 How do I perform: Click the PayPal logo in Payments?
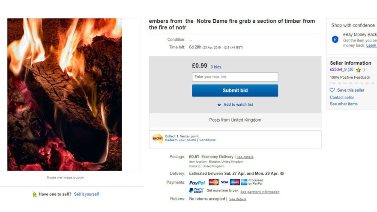click(x=197, y=182)
